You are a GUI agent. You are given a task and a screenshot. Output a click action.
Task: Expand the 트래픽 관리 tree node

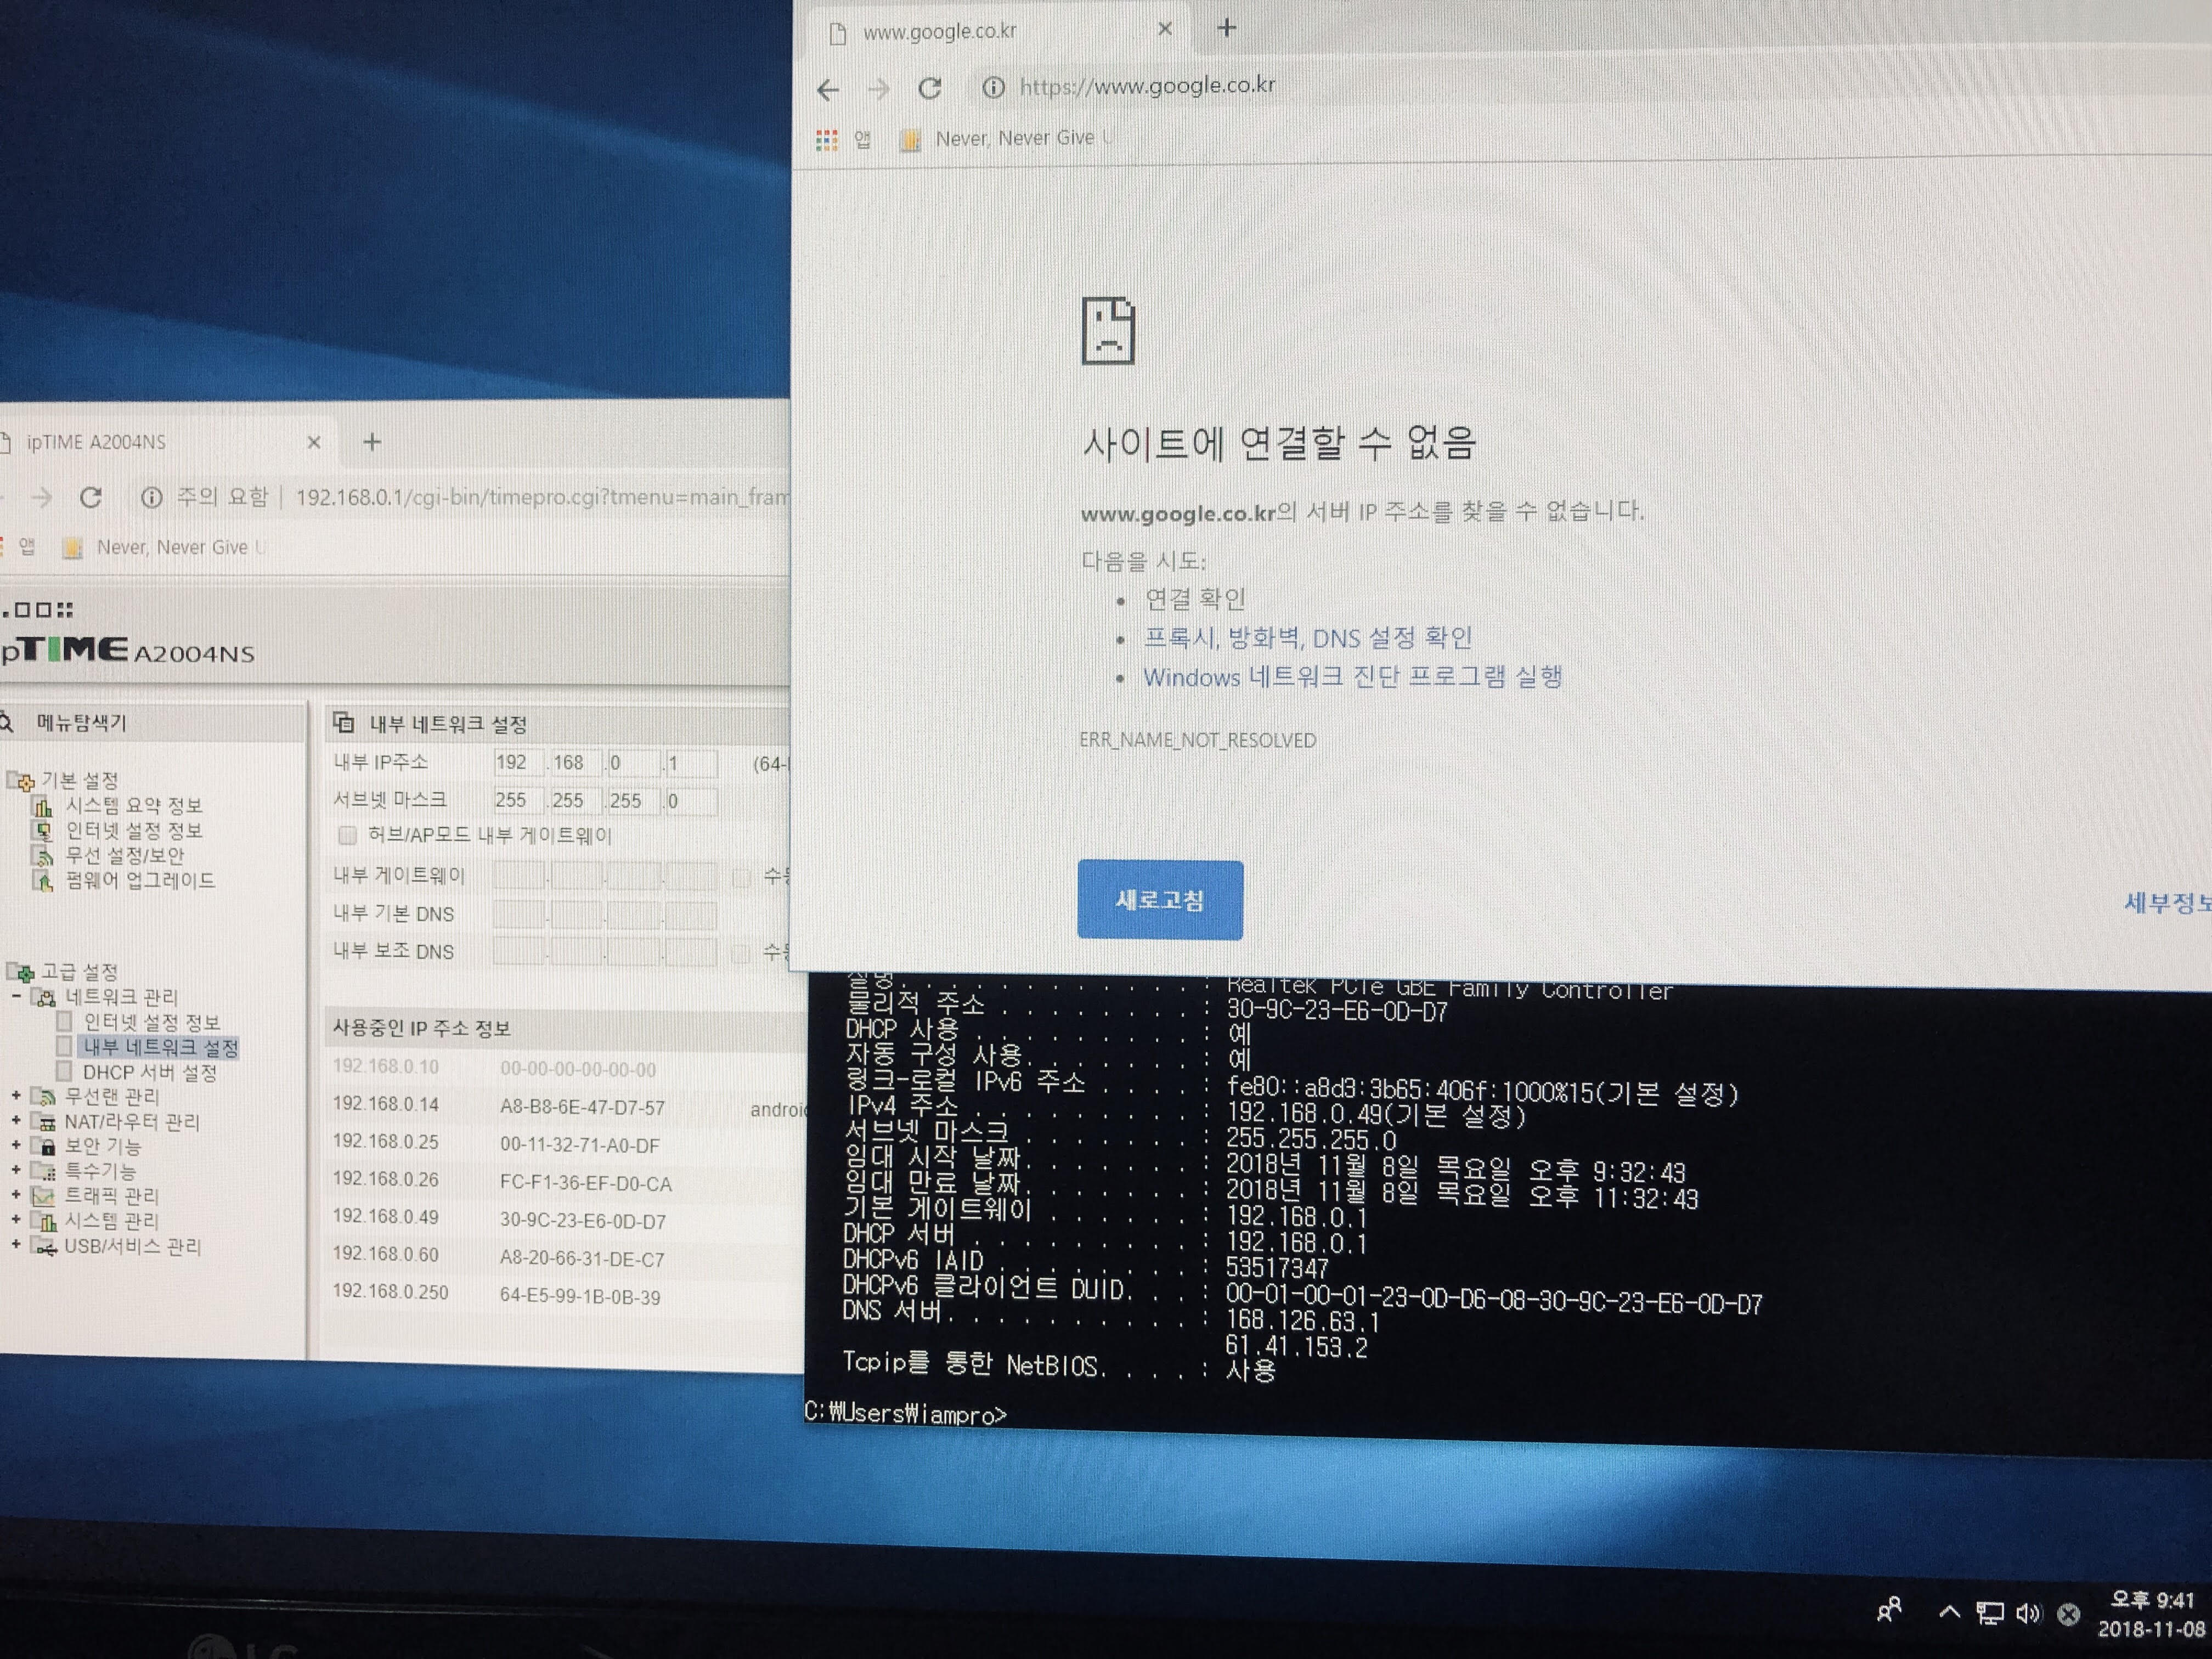click(x=16, y=1195)
